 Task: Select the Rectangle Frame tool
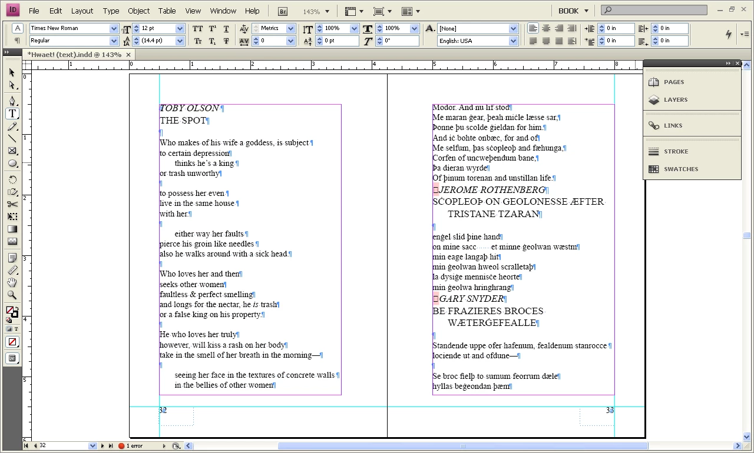click(x=12, y=151)
